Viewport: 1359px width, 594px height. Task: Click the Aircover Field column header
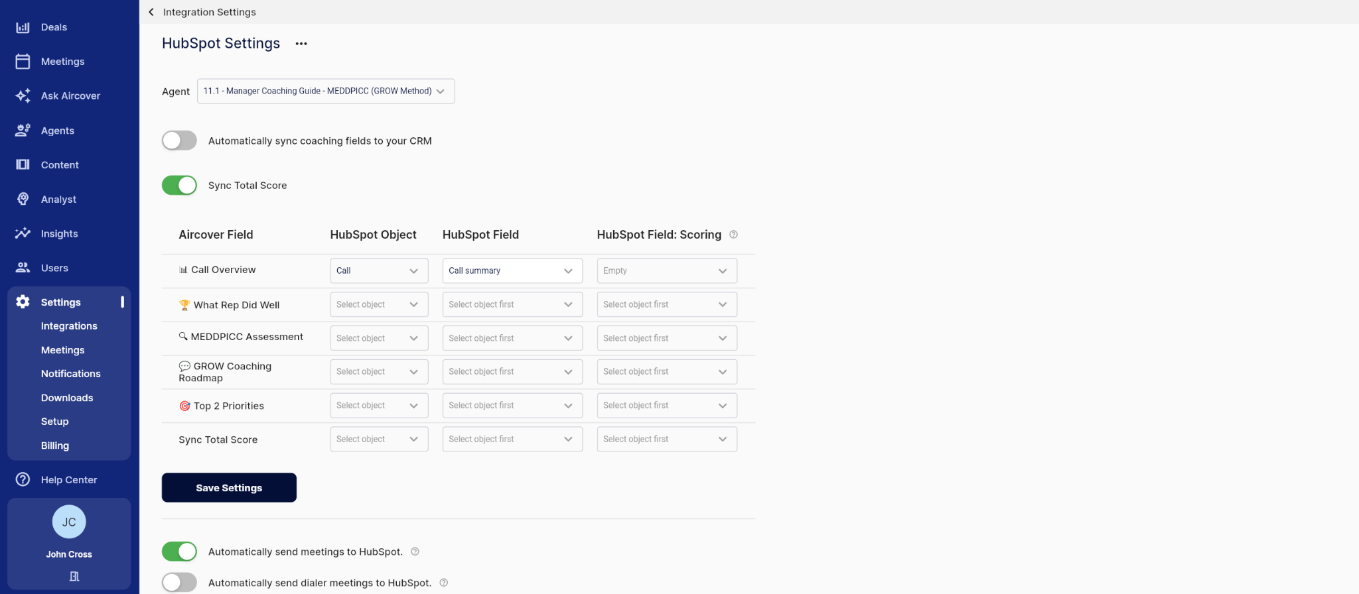click(216, 235)
